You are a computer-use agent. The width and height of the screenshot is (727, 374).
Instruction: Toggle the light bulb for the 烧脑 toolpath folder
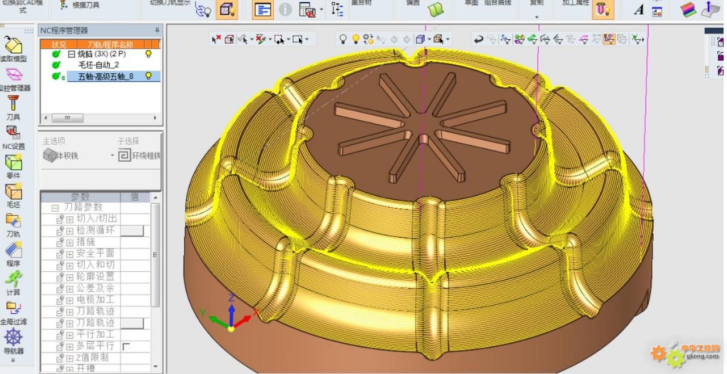click(149, 54)
